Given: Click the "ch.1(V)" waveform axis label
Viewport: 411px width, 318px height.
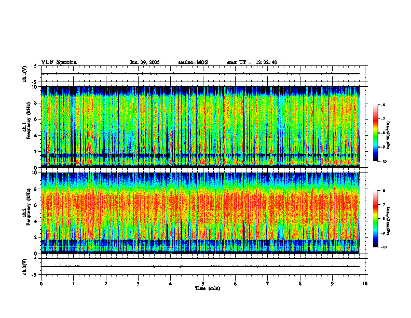Looking at the screenshot, I should point(24,74).
